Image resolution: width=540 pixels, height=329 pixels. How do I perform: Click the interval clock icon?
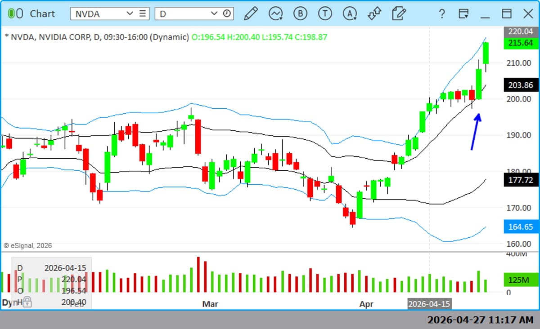coord(227,13)
